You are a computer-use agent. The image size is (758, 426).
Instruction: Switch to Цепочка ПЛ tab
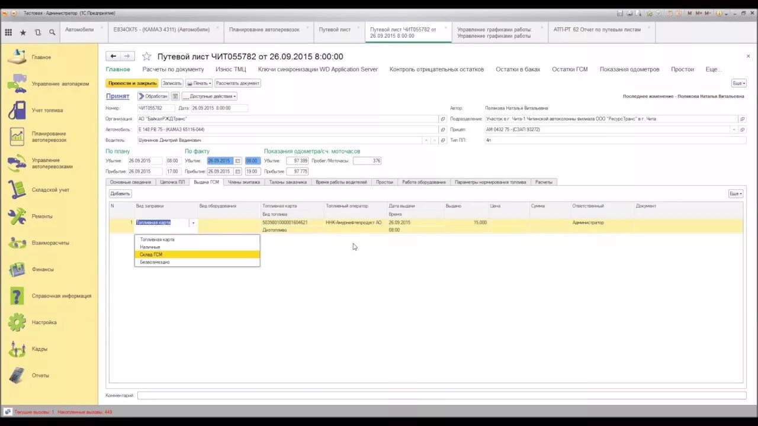[172, 182]
